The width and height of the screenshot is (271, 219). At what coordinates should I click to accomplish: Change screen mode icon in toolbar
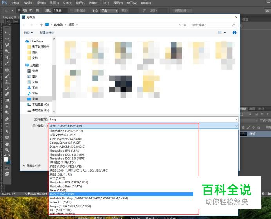[x=7, y=174]
